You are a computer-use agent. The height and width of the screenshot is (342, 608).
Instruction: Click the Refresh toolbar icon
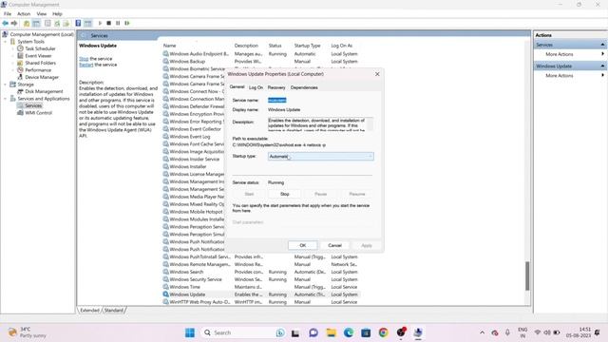point(57,23)
